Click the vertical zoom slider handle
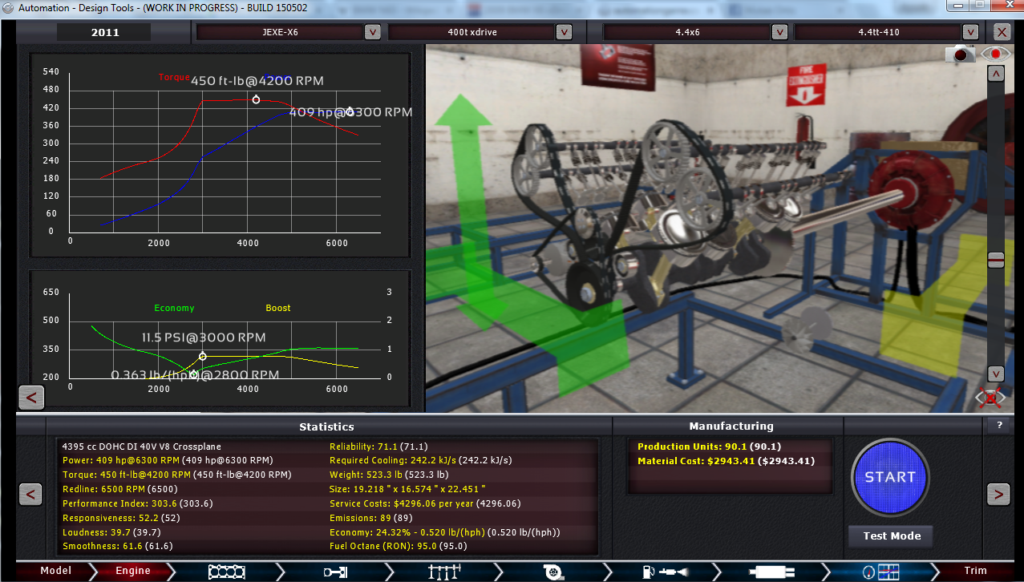The width and height of the screenshot is (1024, 582). (x=996, y=260)
